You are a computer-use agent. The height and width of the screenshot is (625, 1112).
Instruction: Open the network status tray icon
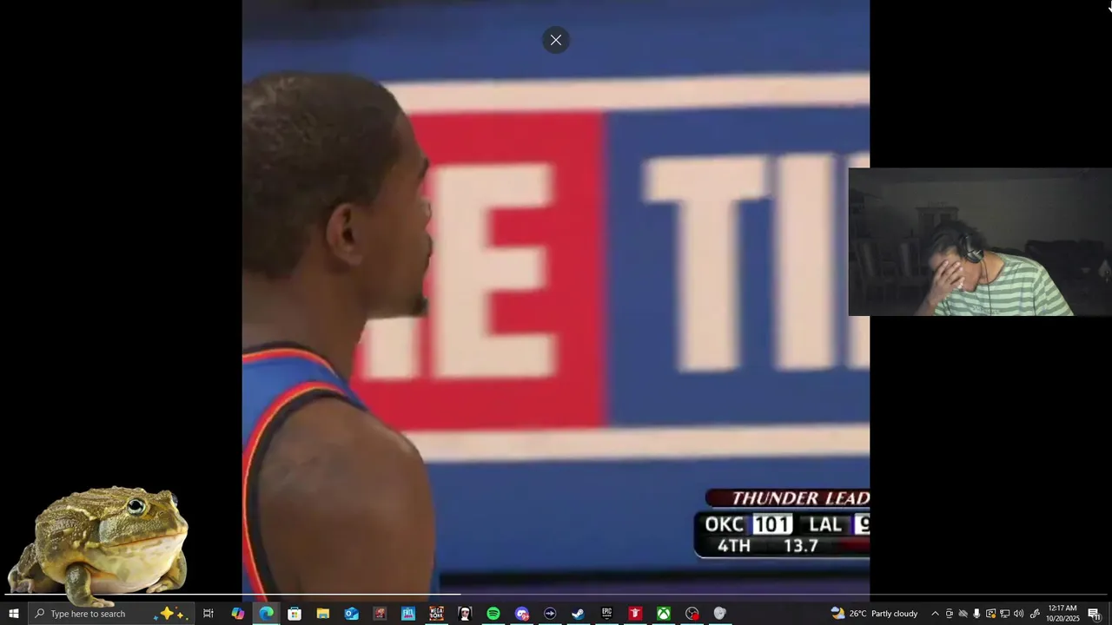(x=1004, y=614)
